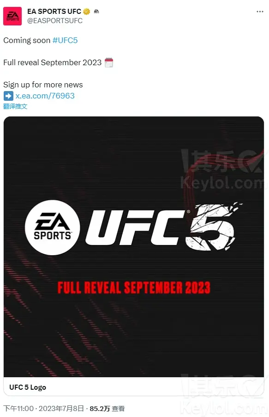Click the EA SPORTS circular logo in the image
The height and width of the screenshot is (417, 269).
[52, 227]
